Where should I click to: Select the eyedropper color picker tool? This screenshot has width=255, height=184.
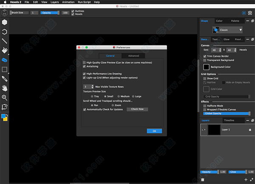pos(5,79)
